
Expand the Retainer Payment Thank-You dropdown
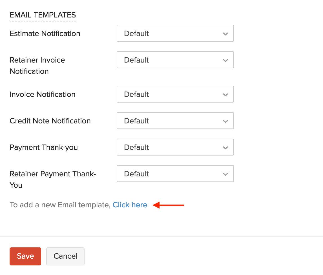175,174
